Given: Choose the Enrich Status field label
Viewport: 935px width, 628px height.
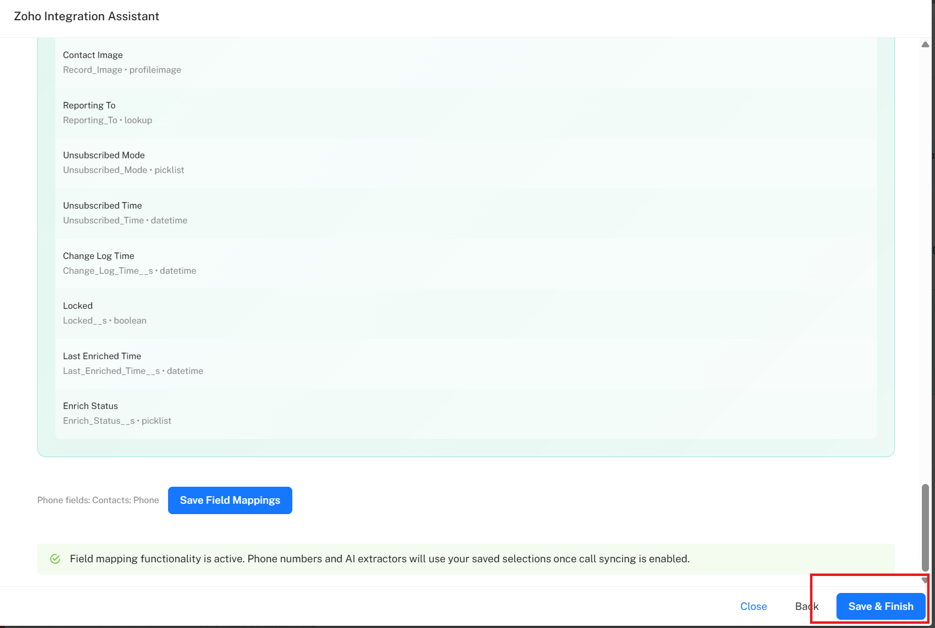Looking at the screenshot, I should click(90, 406).
